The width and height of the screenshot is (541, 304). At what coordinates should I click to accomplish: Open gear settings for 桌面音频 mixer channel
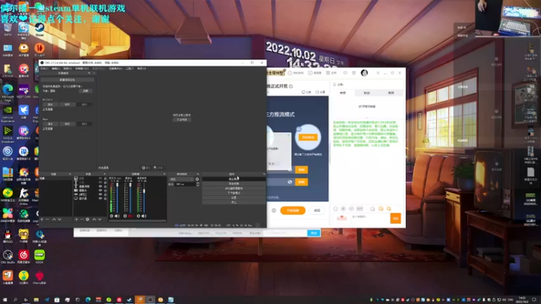(139, 216)
